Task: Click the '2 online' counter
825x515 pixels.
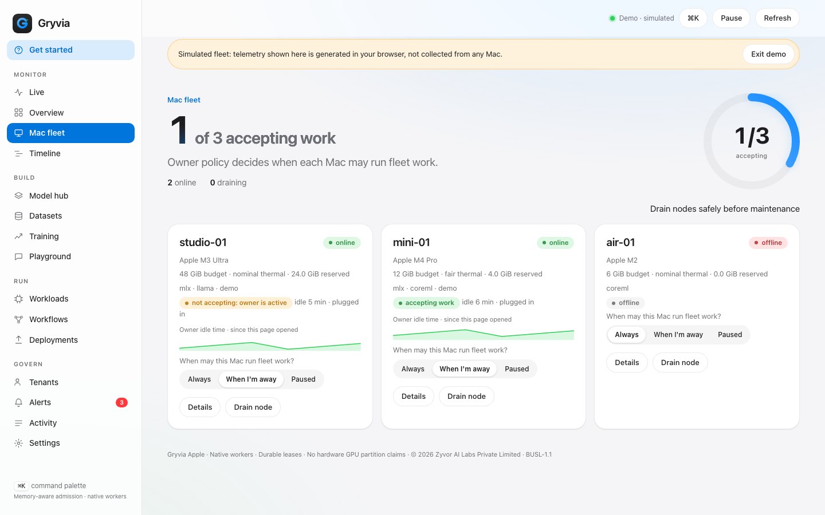Action: tap(182, 183)
